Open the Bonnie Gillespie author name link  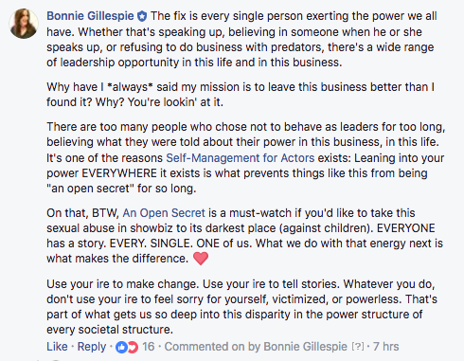point(90,16)
